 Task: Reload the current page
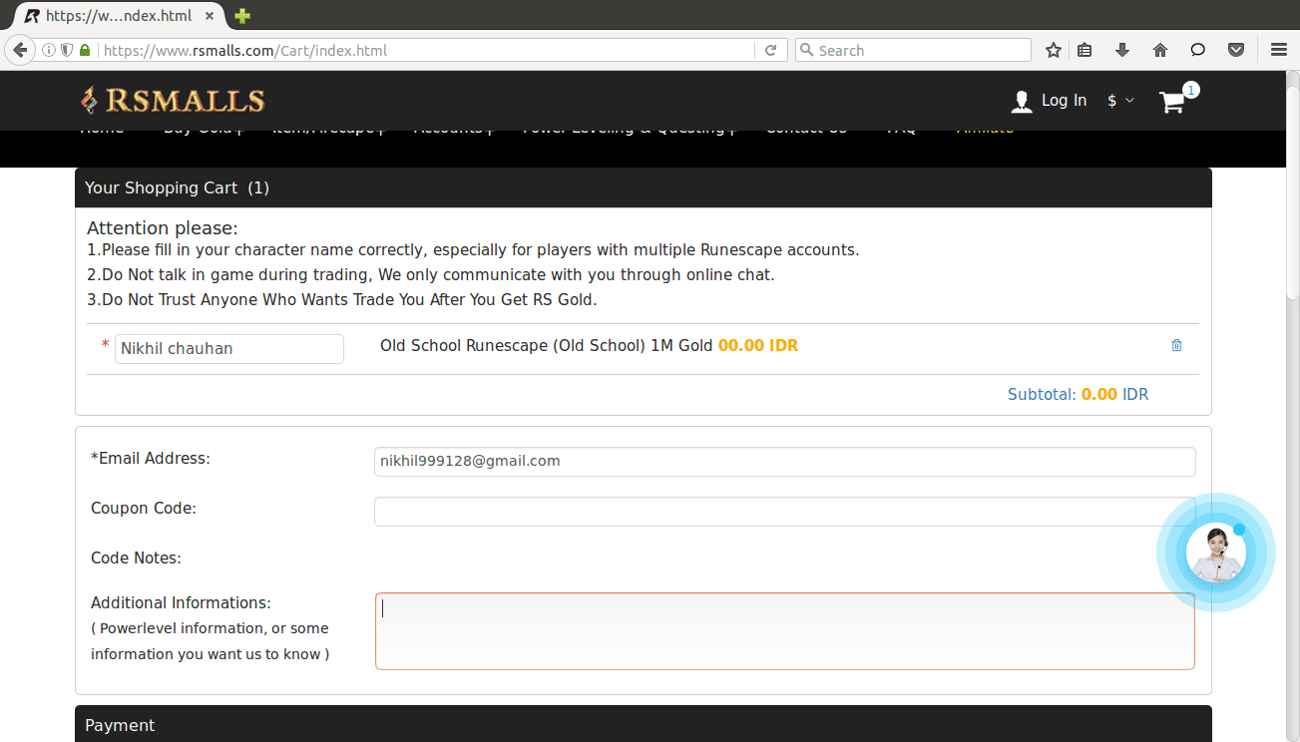[770, 49]
